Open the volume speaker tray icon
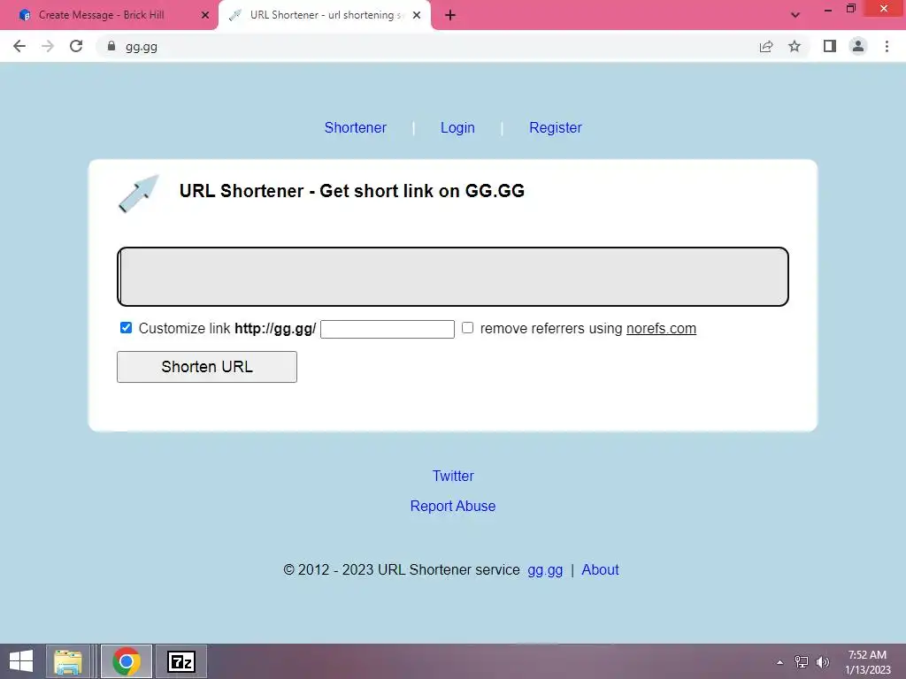 click(823, 661)
